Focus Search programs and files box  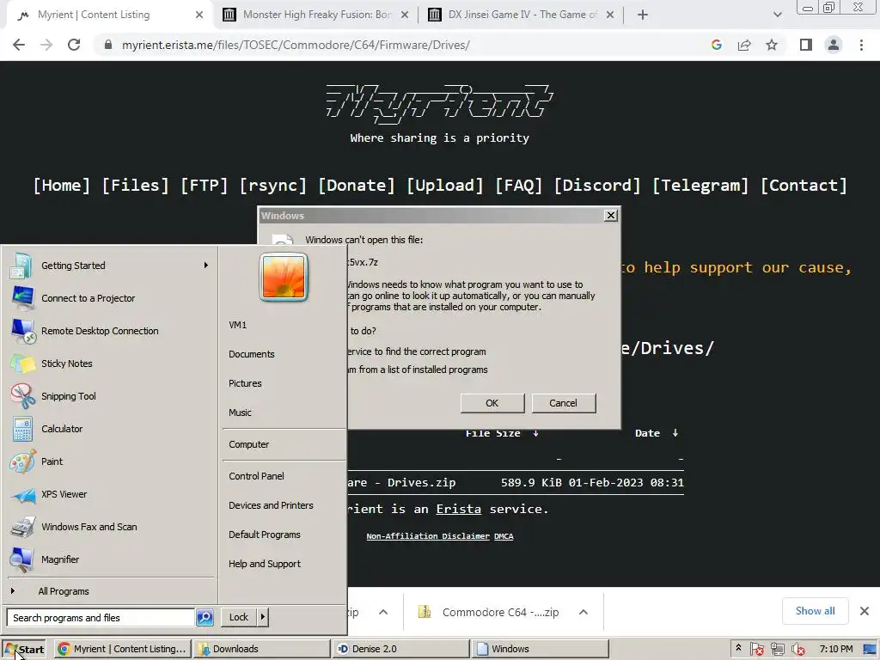(101, 617)
